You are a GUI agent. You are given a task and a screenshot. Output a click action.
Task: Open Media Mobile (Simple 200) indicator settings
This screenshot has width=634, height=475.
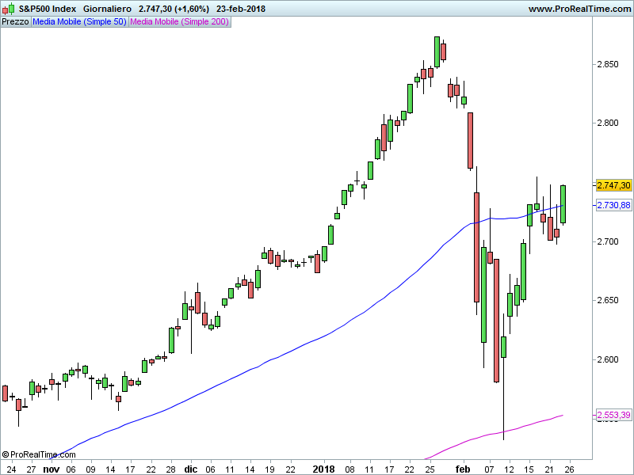[x=180, y=22]
